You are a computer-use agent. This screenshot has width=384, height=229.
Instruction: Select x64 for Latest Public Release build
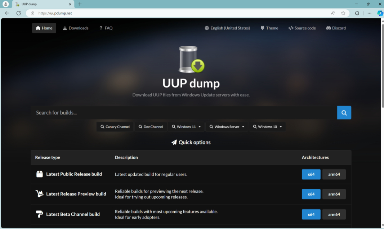tap(311, 174)
